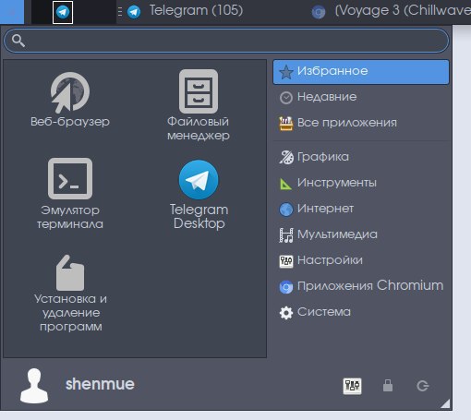Open Установка и удаление программ

click(70, 294)
